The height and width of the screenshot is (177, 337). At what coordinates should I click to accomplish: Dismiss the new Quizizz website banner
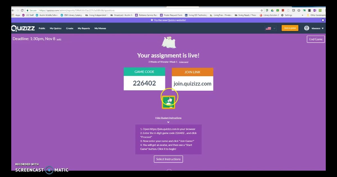tap(323, 20)
